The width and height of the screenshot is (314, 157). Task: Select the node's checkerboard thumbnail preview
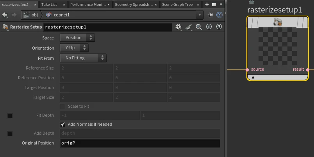pos(278,46)
